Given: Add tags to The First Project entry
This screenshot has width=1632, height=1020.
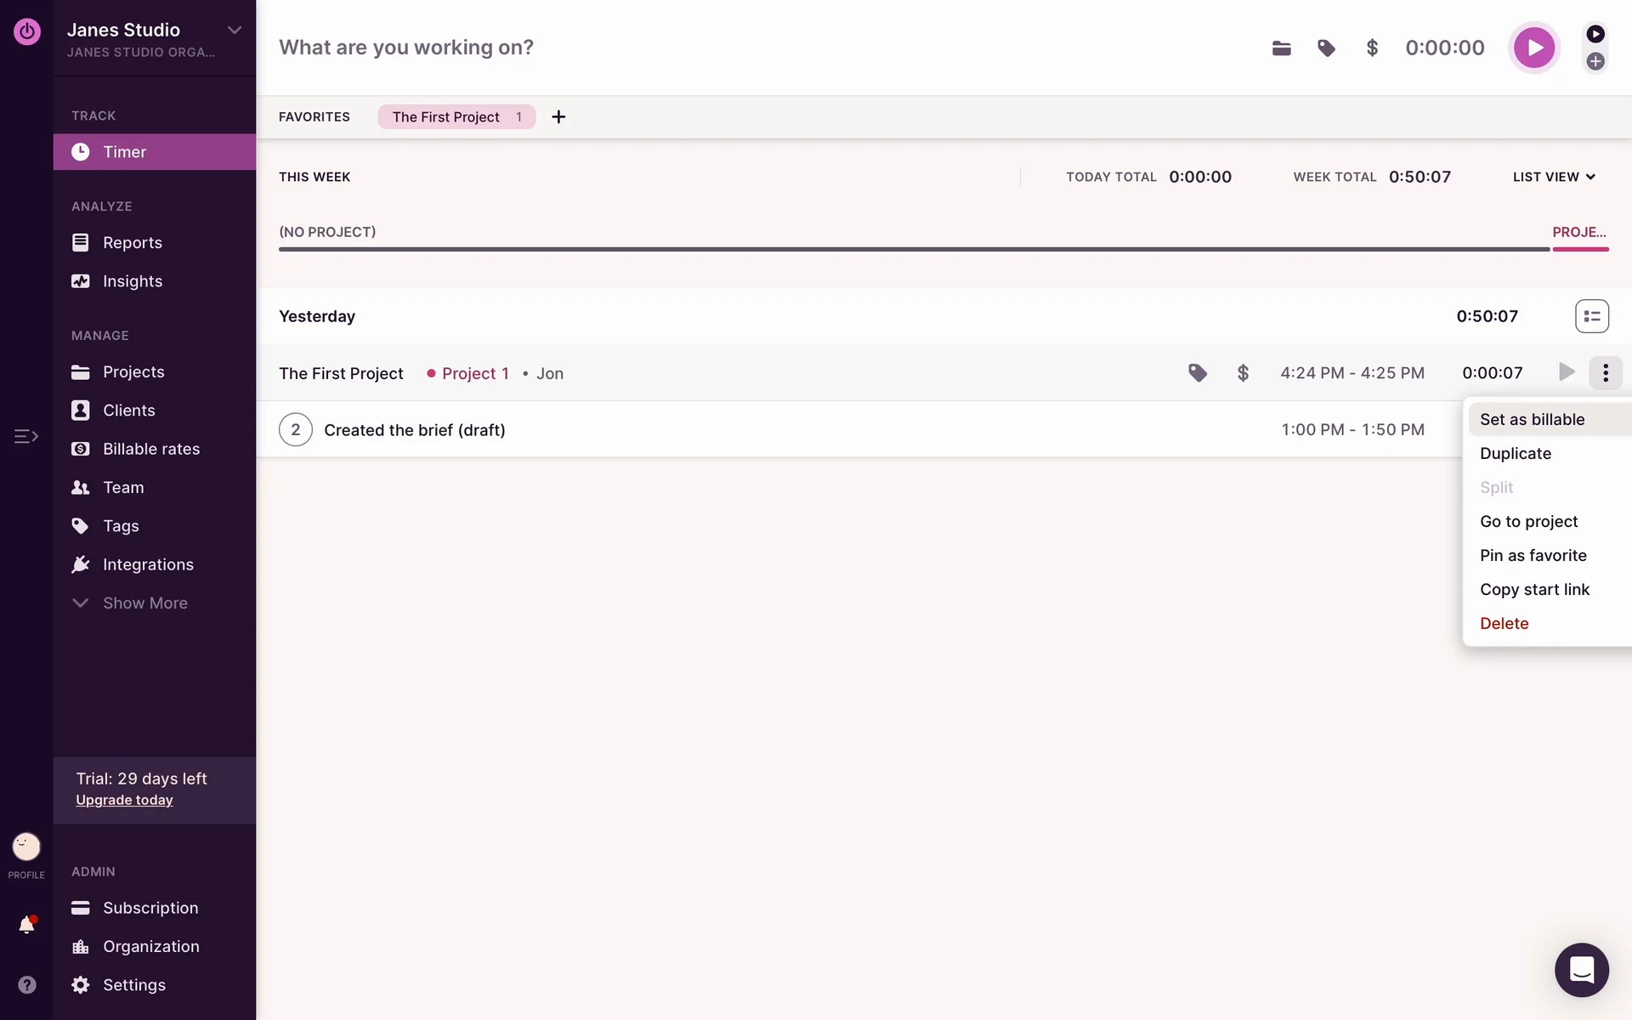Looking at the screenshot, I should point(1197,372).
